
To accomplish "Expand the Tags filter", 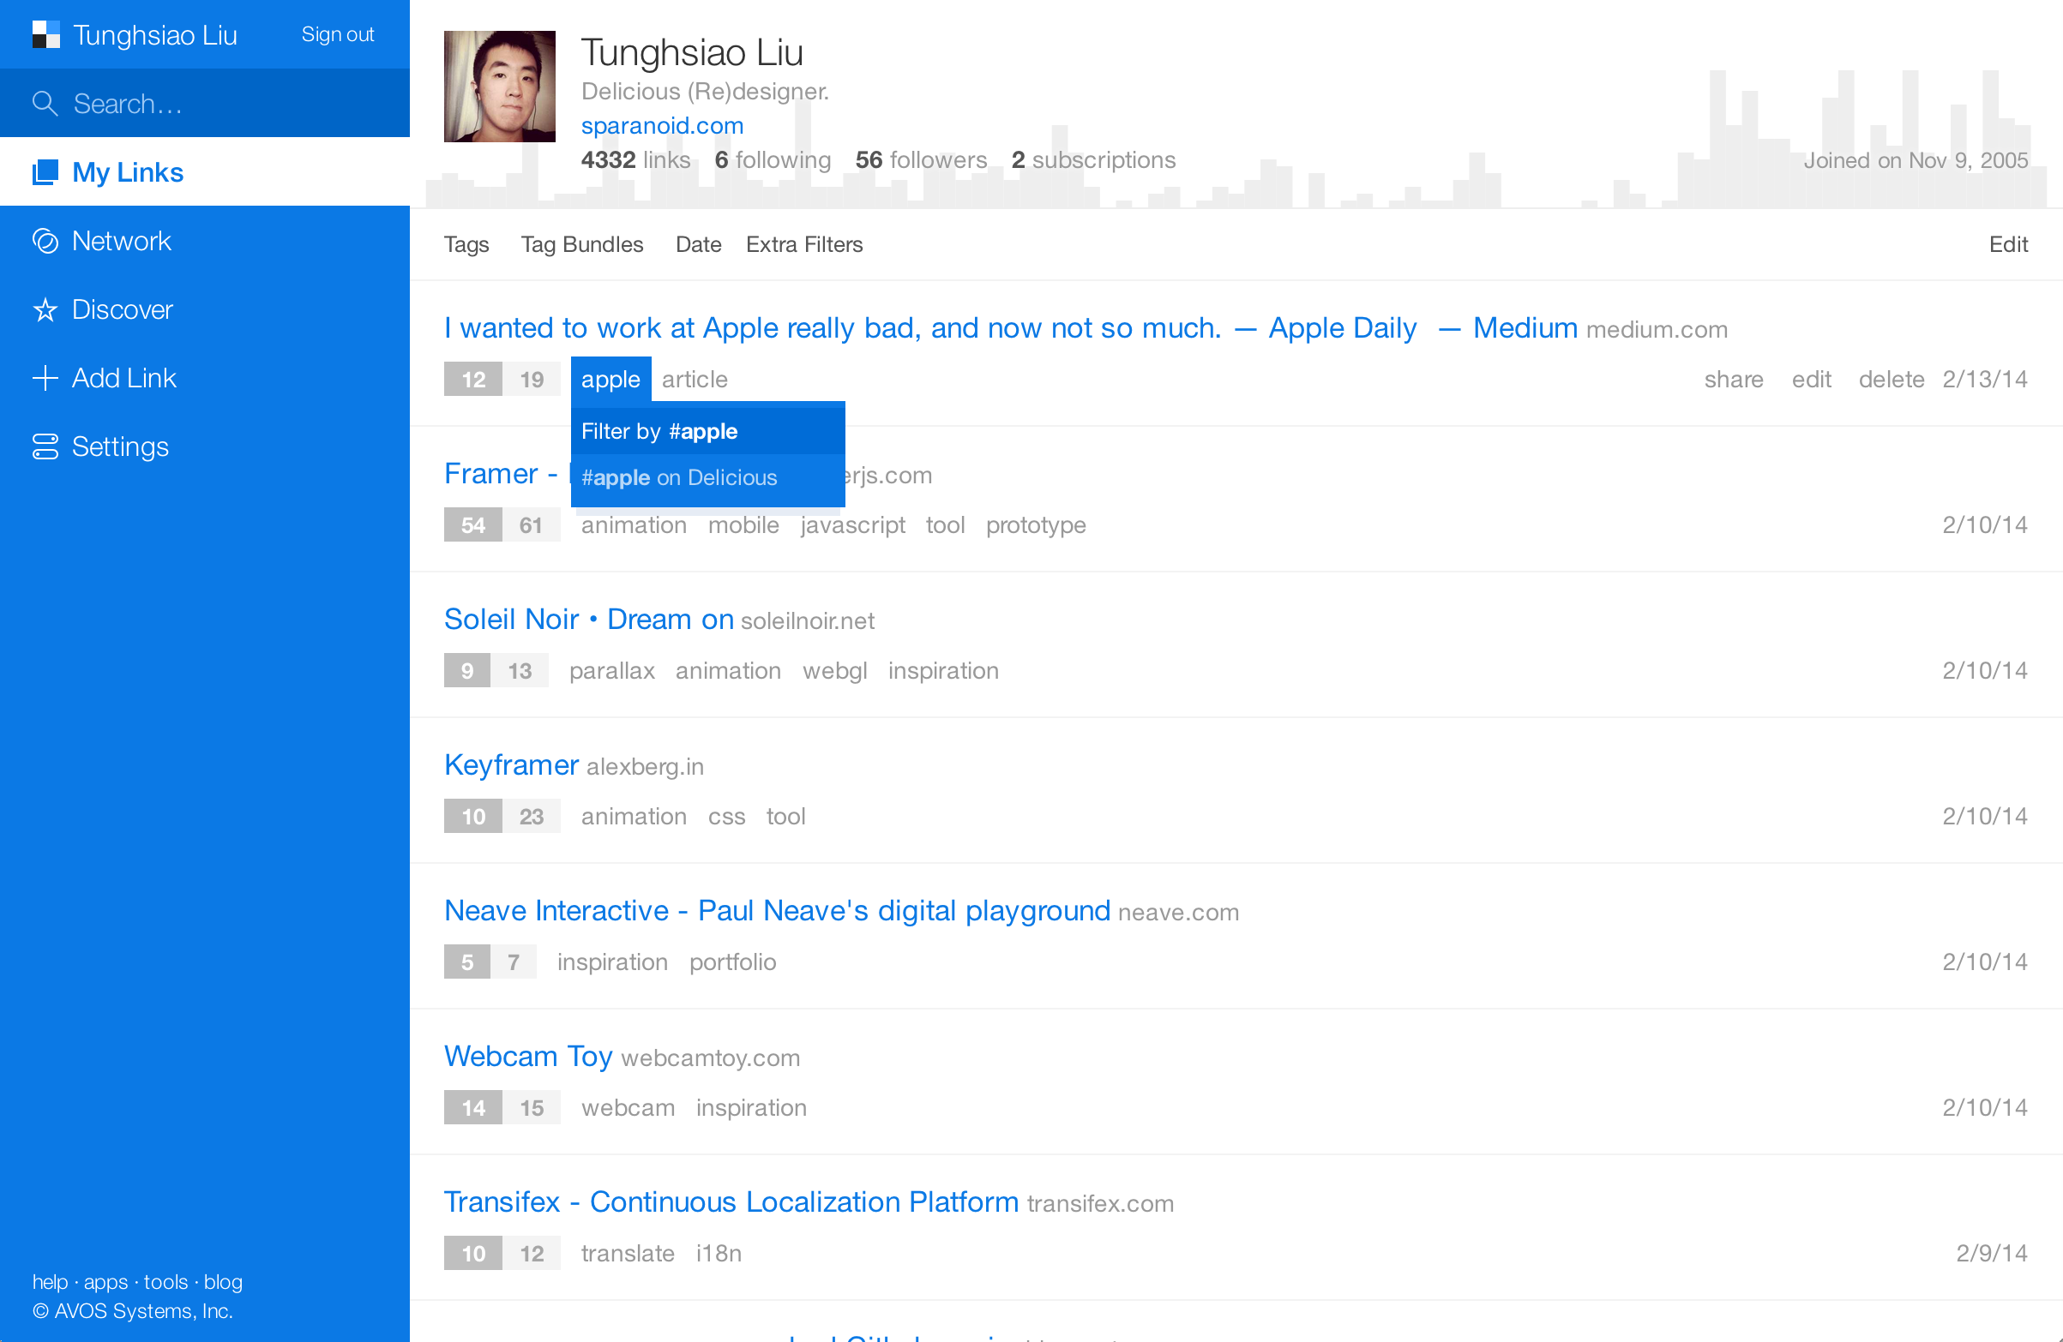I will 466,245.
